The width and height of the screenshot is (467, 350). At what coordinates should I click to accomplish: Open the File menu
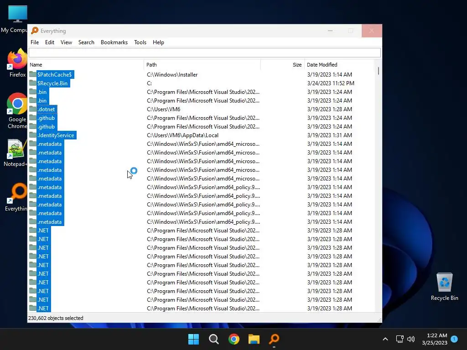click(x=35, y=42)
